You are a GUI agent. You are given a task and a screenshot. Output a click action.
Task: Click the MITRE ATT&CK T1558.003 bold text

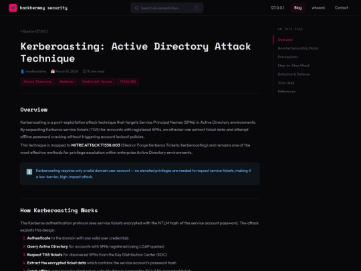click(x=96, y=145)
